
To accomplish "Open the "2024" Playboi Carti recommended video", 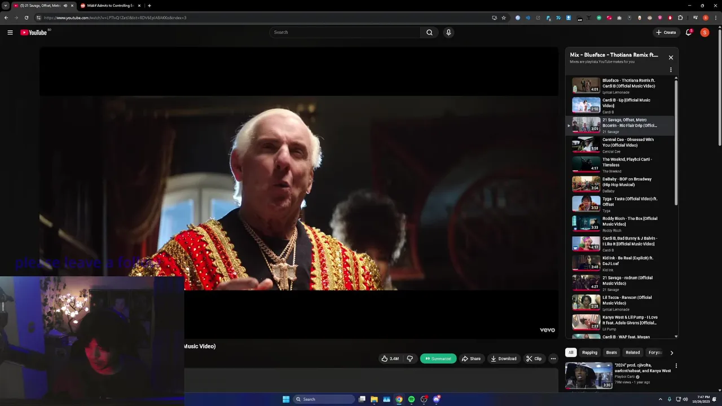I will click(618, 376).
